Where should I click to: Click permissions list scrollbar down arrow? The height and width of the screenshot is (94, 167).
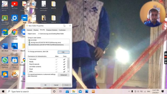coord(68,71)
